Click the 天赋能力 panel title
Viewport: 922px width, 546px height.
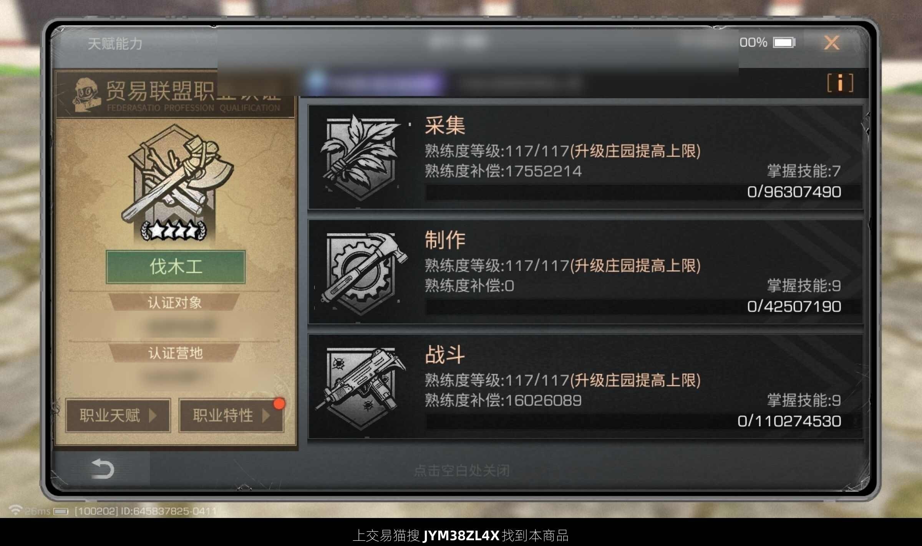[x=115, y=44]
